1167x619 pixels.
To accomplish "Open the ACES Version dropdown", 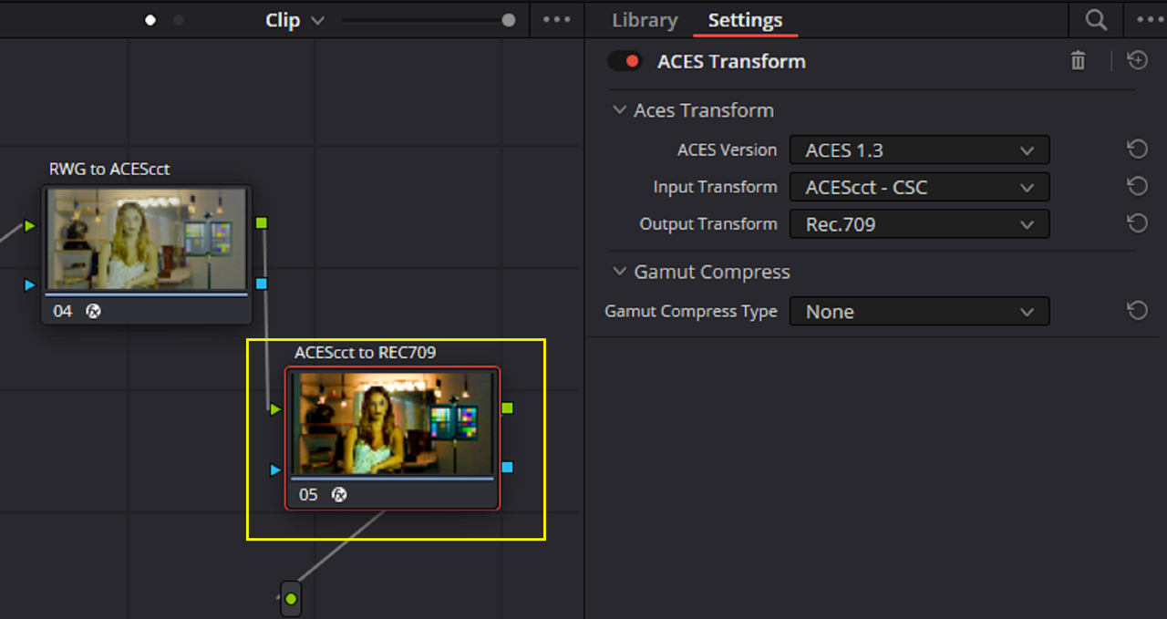I will click(x=919, y=150).
